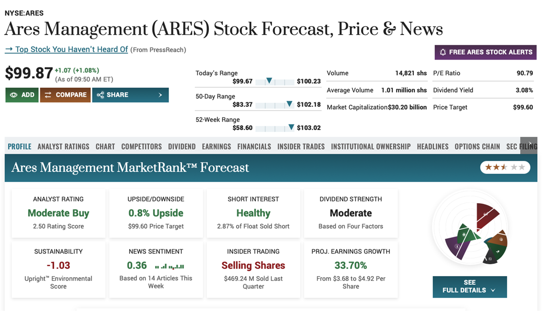Click Dividend Yield value 3.08%

524,90
